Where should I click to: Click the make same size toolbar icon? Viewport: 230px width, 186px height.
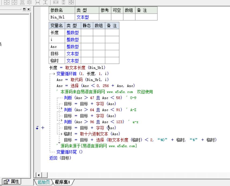tap(71, 2)
